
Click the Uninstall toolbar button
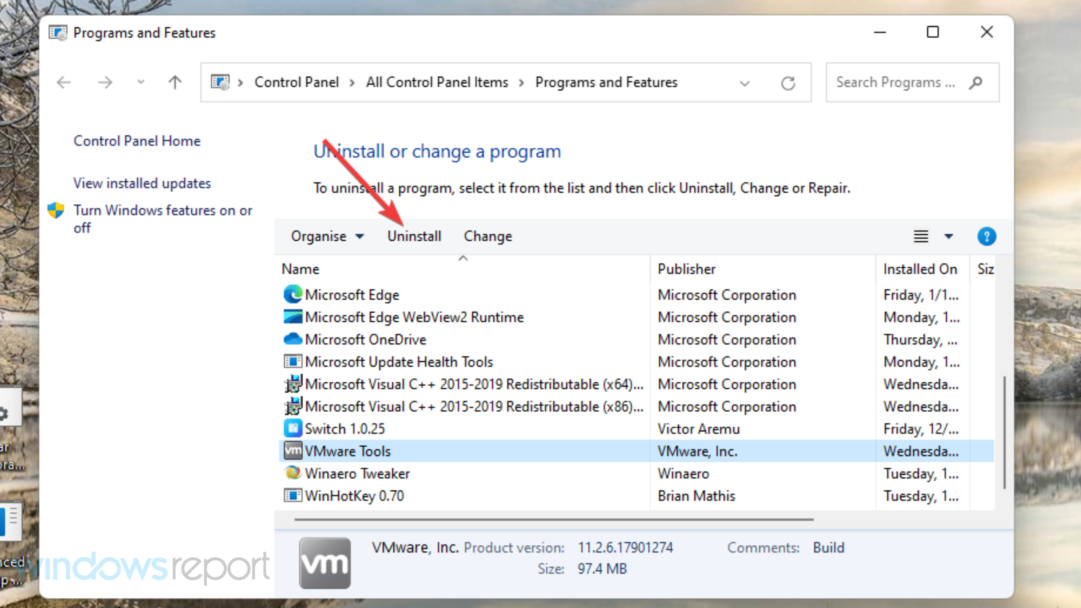tap(414, 236)
